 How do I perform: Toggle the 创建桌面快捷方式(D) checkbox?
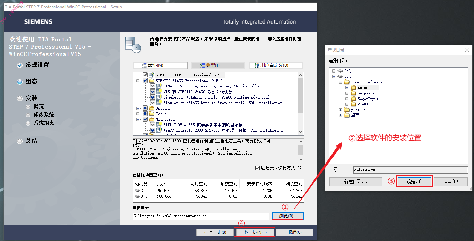pos(257,168)
